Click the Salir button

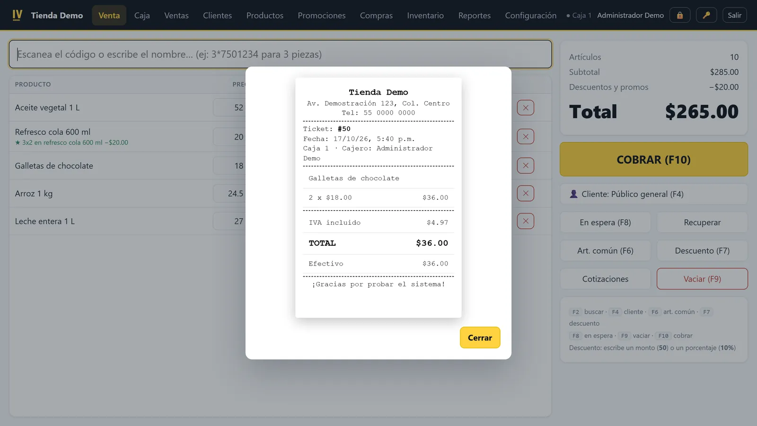[x=735, y=15]
